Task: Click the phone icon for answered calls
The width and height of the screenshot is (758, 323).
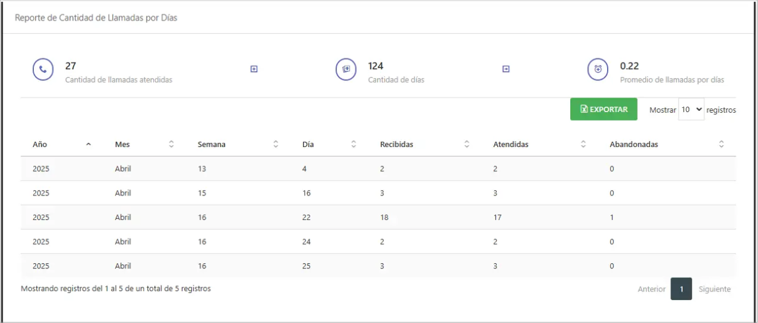Action: 43,69
